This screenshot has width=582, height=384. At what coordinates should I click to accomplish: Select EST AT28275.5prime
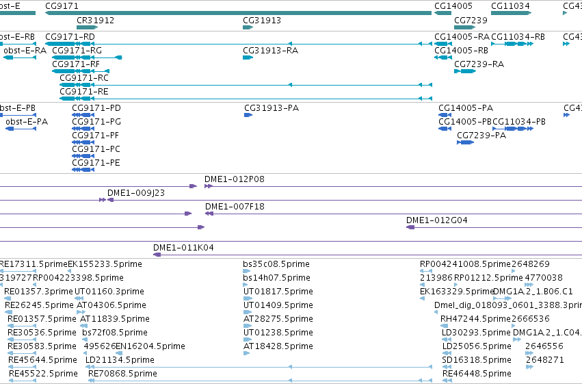[x=278, y=319]
